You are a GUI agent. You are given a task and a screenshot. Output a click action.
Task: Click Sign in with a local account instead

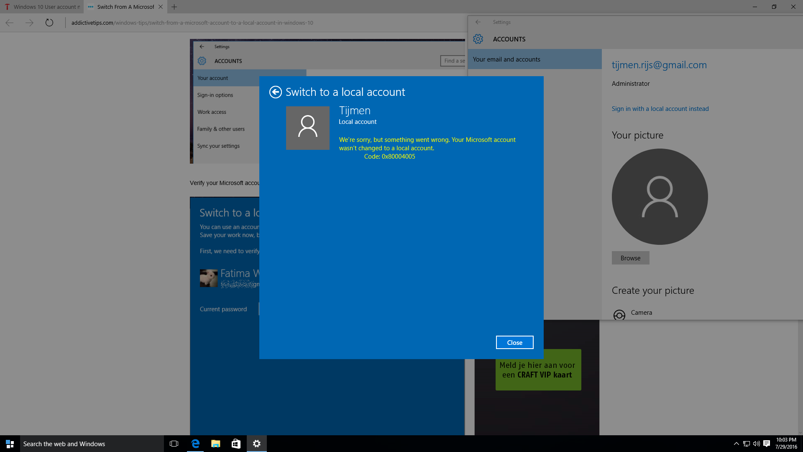point(660,109)
